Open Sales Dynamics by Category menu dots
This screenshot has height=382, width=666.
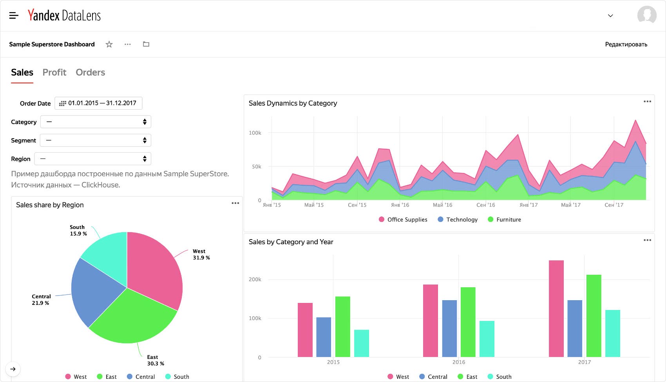[x=647, y=101]
